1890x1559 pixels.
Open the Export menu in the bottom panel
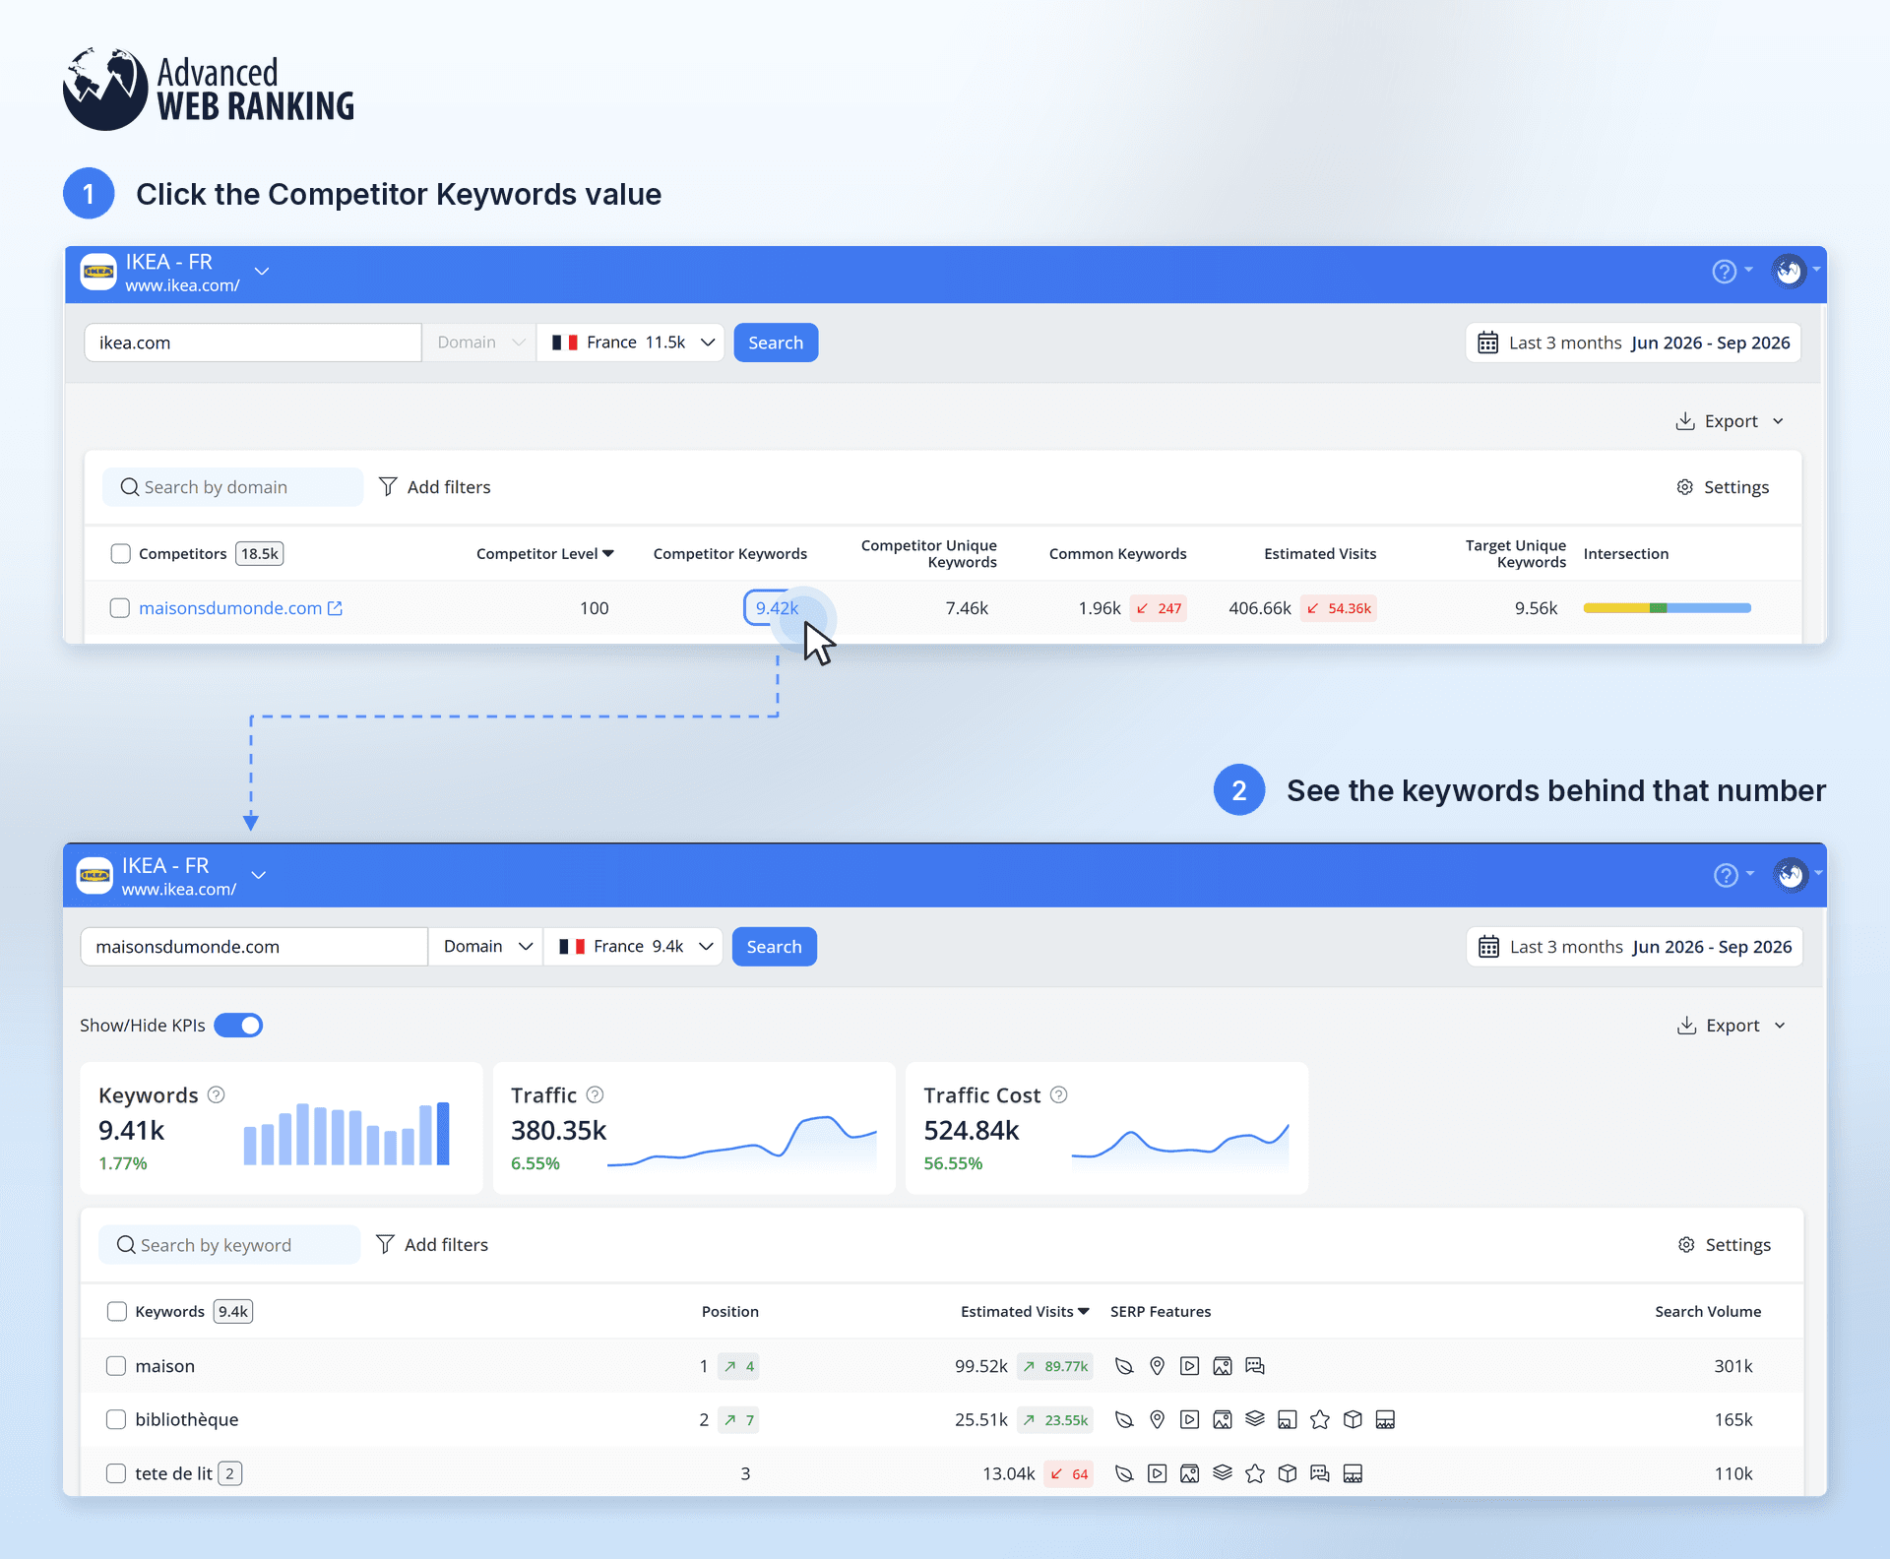[x=1732, y=1026]
